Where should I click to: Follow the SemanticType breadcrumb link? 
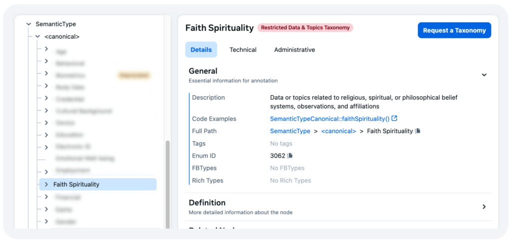tap(290, 131)
